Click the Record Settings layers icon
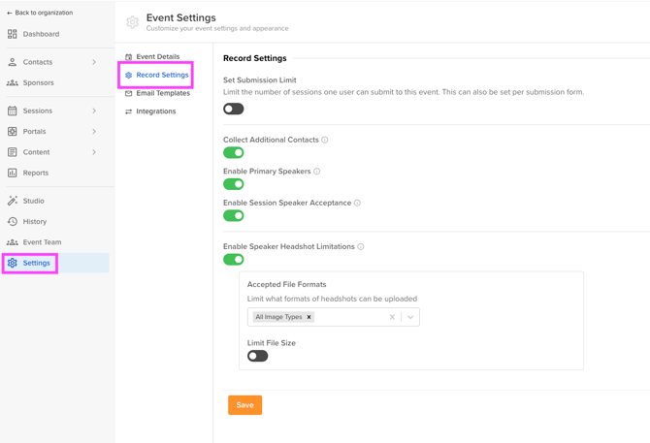The width and height of the screenshot is (650, 443). pyautogui.click(x=128, y=75)
